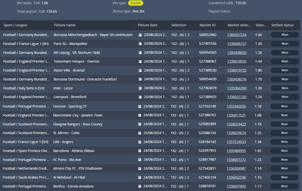
Task: Open market selection link 1335945026
Action: 236,106
